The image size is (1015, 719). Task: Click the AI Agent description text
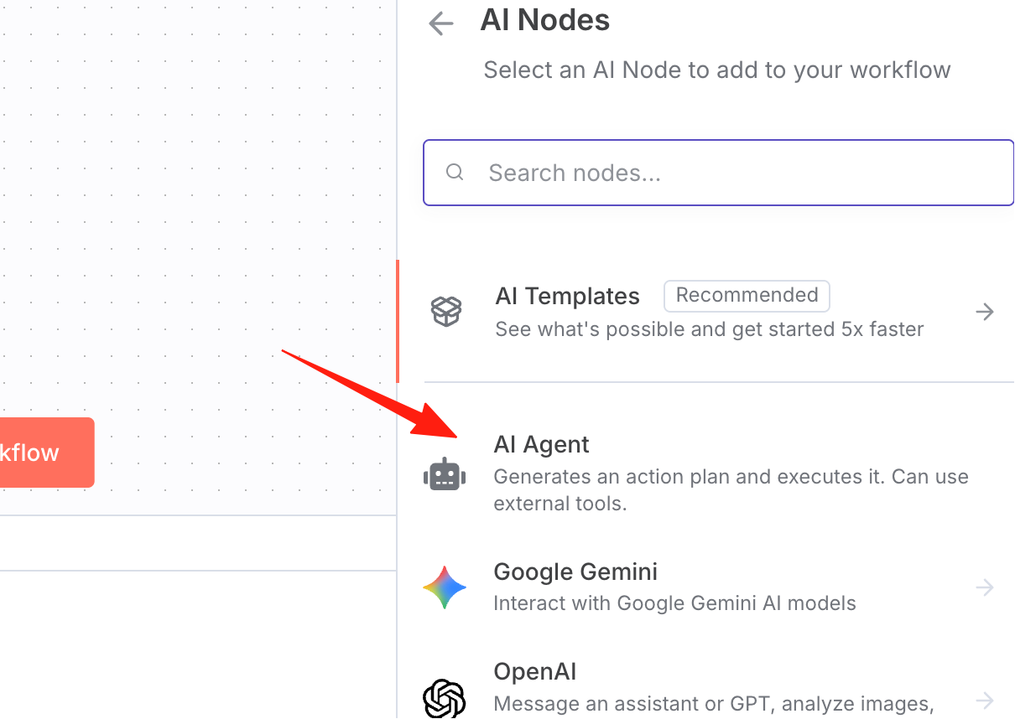731,490
